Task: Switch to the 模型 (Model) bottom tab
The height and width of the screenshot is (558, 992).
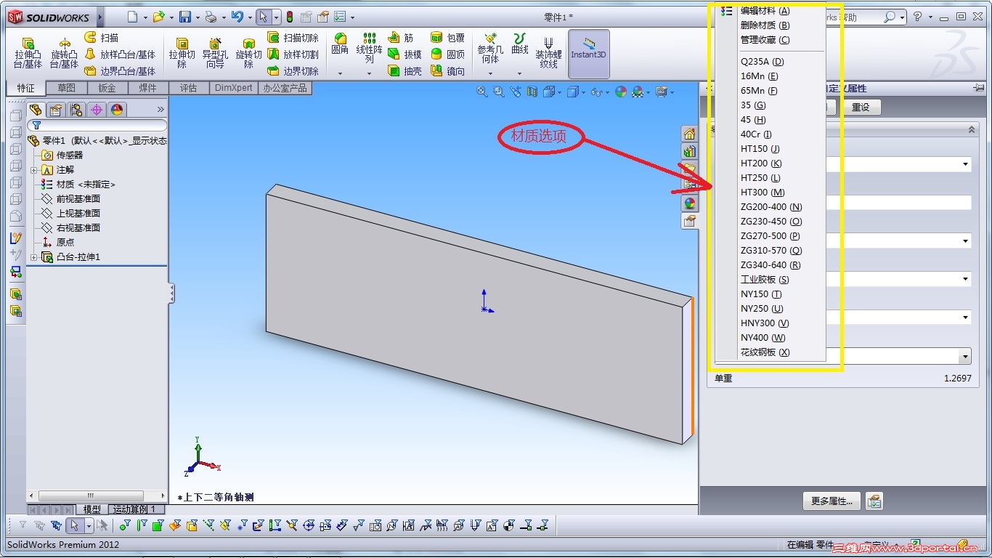Action: (x=92, y=509)
